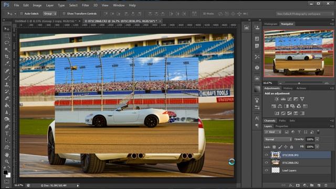
Task: Toggle lock position
Action: (286, 147)
